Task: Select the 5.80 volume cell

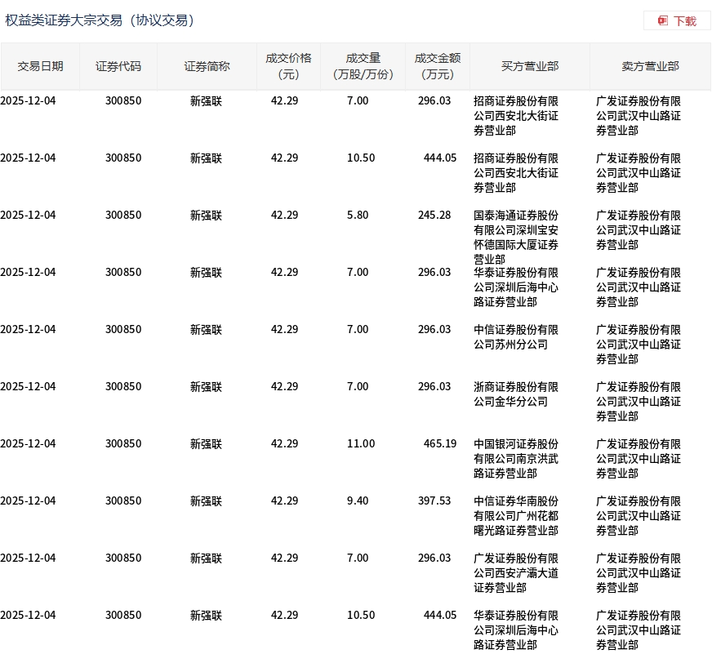Action: (358, 215)
